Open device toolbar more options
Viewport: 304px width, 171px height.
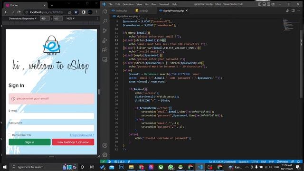click(97, 19)
